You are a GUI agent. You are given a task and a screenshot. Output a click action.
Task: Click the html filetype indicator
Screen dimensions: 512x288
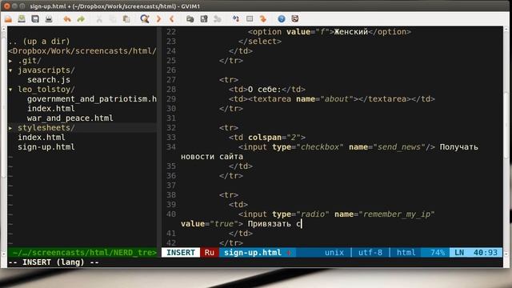click(x=406, y=253)
